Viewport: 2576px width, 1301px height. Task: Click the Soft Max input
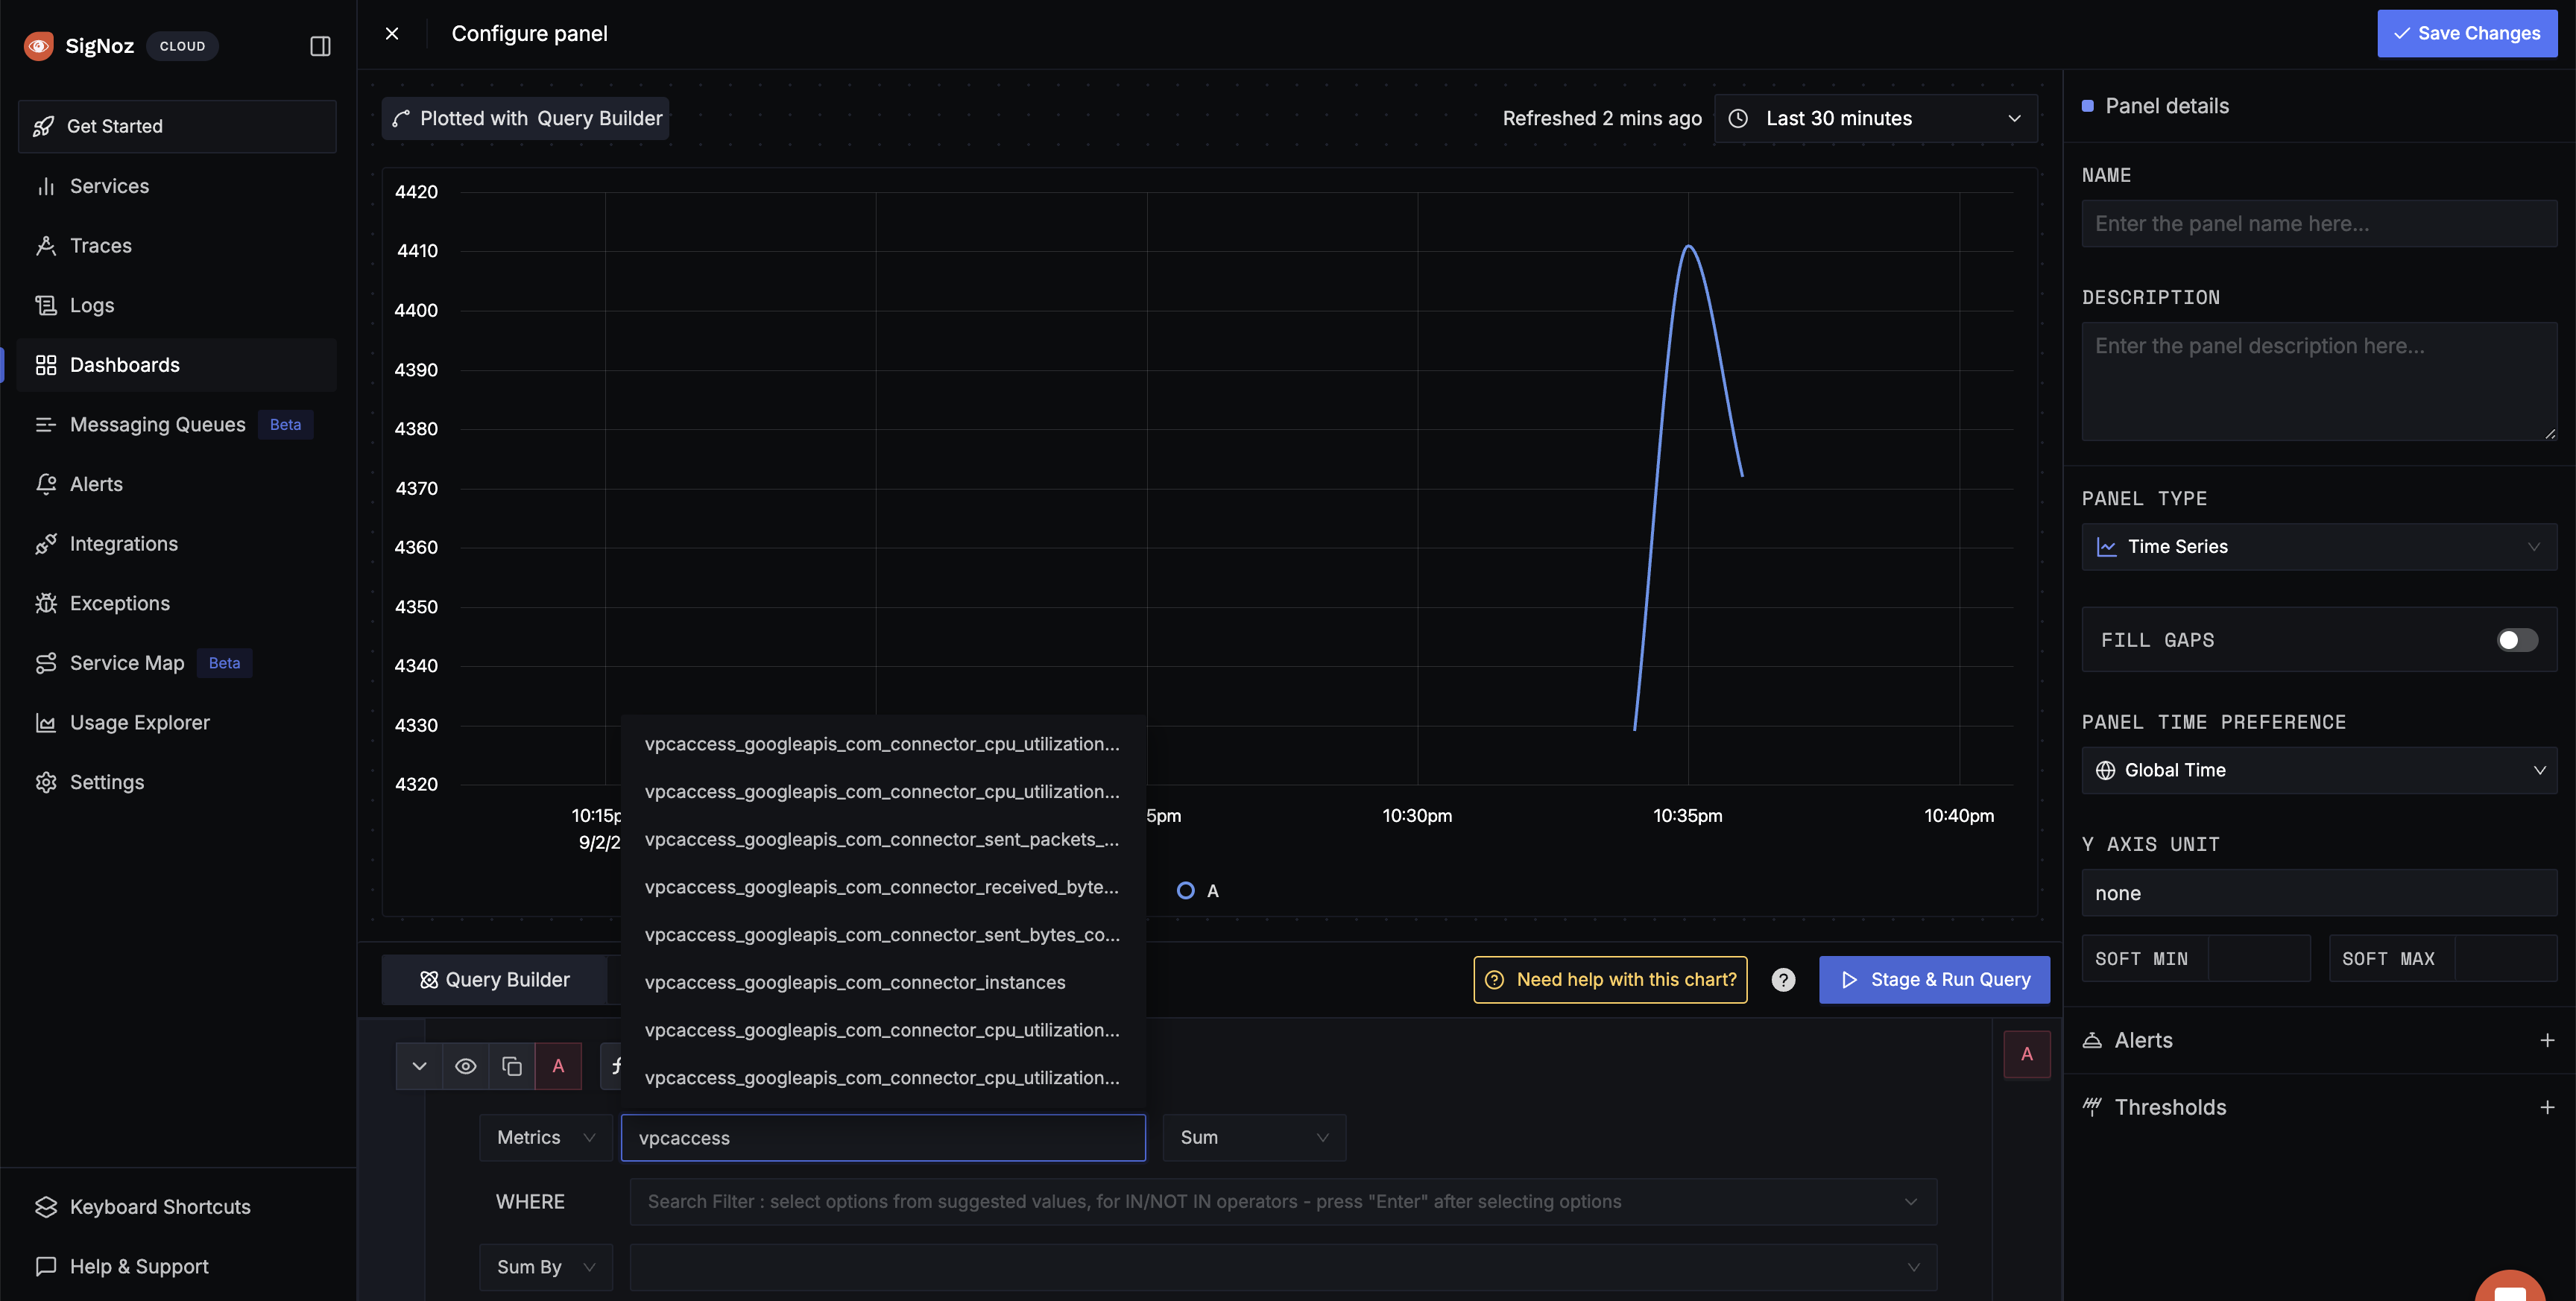click(2505, 959)
